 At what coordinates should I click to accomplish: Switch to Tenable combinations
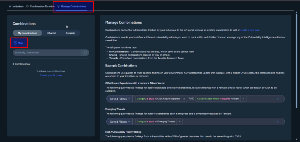tap(70, 33)
